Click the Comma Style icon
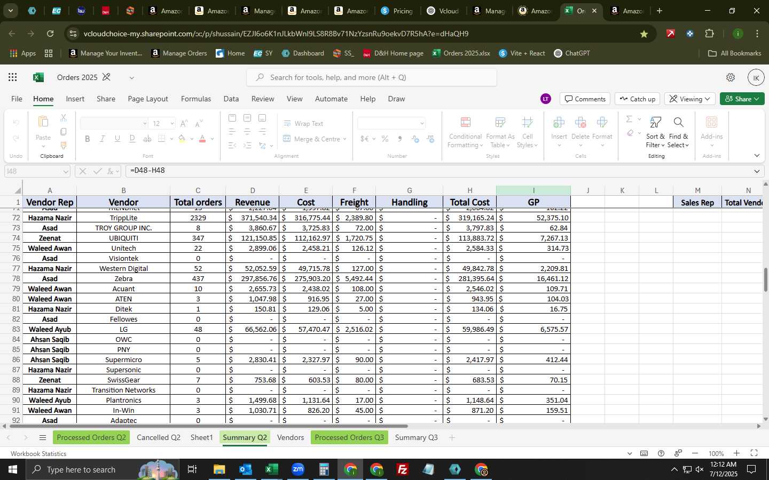The height and width of the screenshot is (480, 769). coord(399,139)
